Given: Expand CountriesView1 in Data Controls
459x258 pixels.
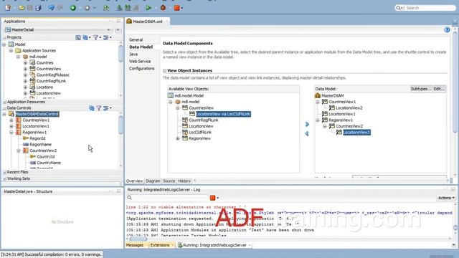Looking at the screenshot, I should point(11,120).
